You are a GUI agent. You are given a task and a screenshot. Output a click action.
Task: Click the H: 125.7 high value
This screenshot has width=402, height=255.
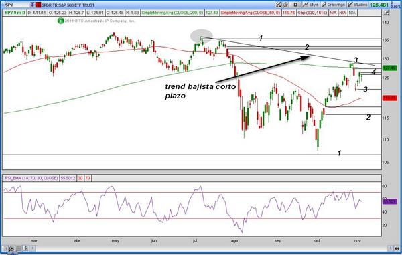(x=76, y=13)
